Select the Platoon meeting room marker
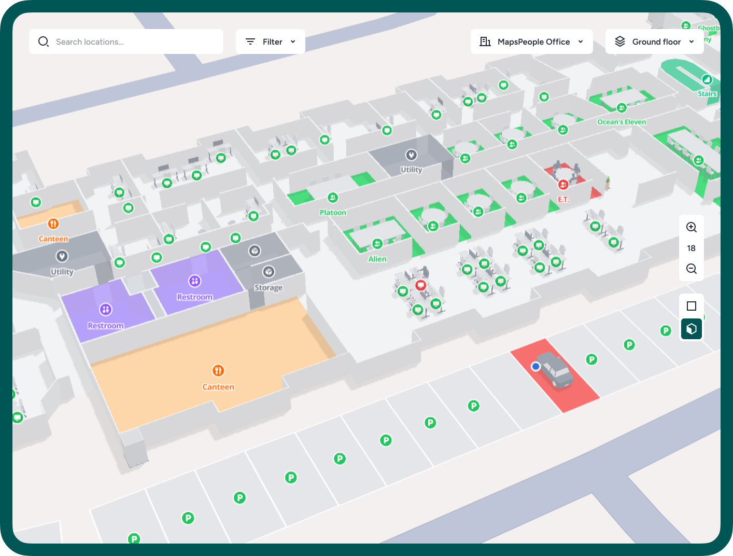Viewport: 733px width, 556px height. pos(333,198)
